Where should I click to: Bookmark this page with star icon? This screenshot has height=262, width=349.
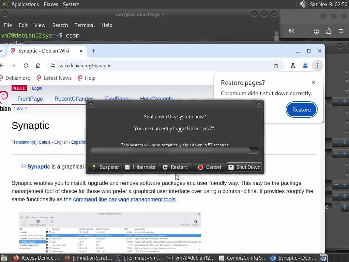276,65
